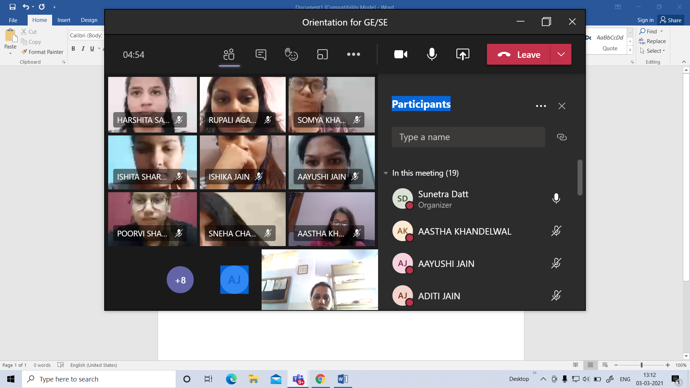Expand the Leave button dropdown arrow
The width and height of the screenshot is (690, 388).
click(561, 55)
